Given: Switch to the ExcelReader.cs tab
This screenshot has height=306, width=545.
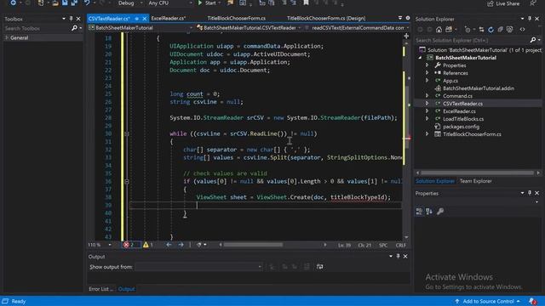Looking at the screenshot, I should point(169,19).
